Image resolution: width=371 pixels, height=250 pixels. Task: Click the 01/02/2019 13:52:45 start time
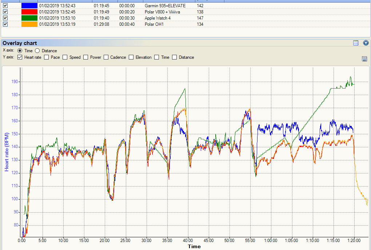tap(57, 12)
